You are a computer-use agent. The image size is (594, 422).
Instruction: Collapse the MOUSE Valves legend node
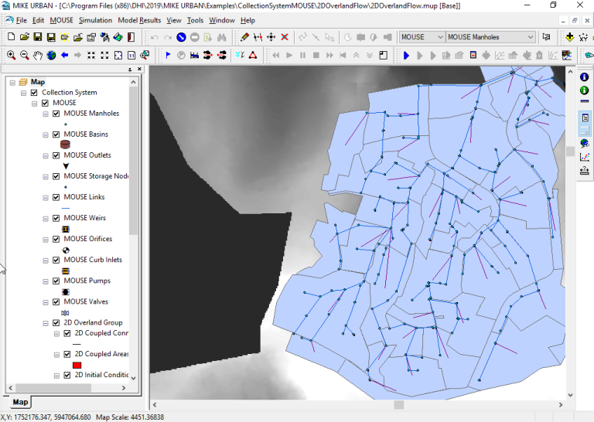pyautogui.click(x=46, y=302)
